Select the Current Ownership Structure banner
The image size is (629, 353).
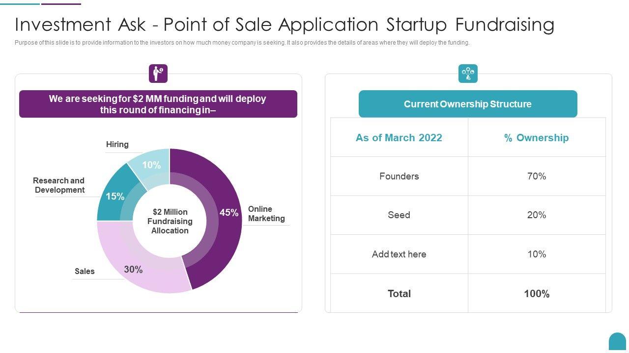tap(468, 104)
